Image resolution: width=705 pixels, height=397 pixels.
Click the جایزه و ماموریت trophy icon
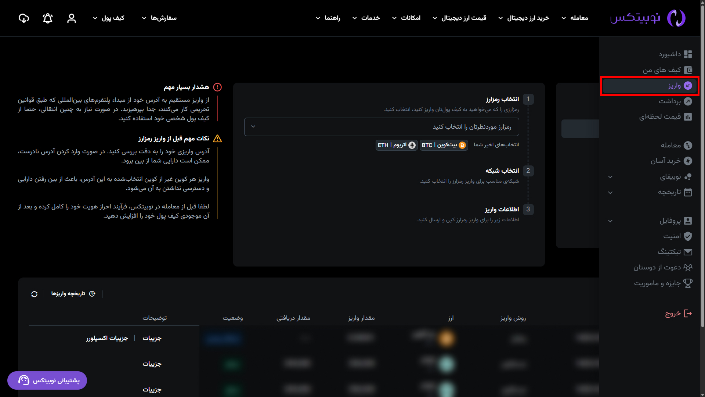[688, 283]
